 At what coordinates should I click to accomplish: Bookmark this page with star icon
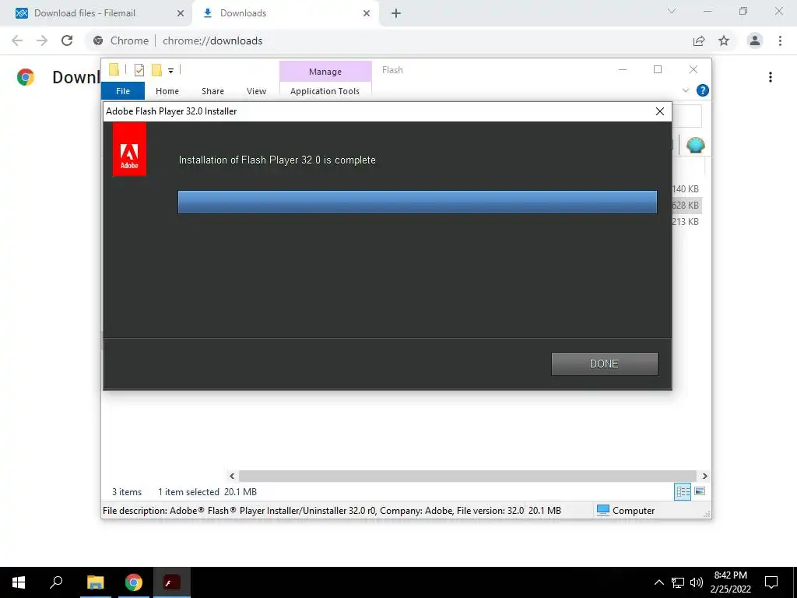724,40
